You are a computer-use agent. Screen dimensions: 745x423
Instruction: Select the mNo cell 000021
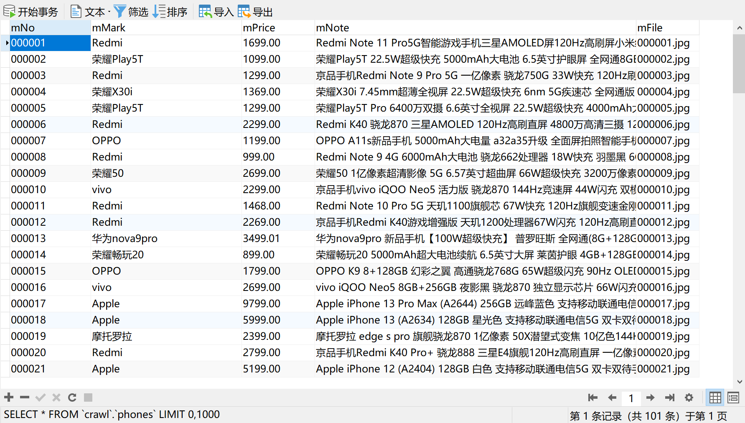pyautogui.click(x=50, y=369)
